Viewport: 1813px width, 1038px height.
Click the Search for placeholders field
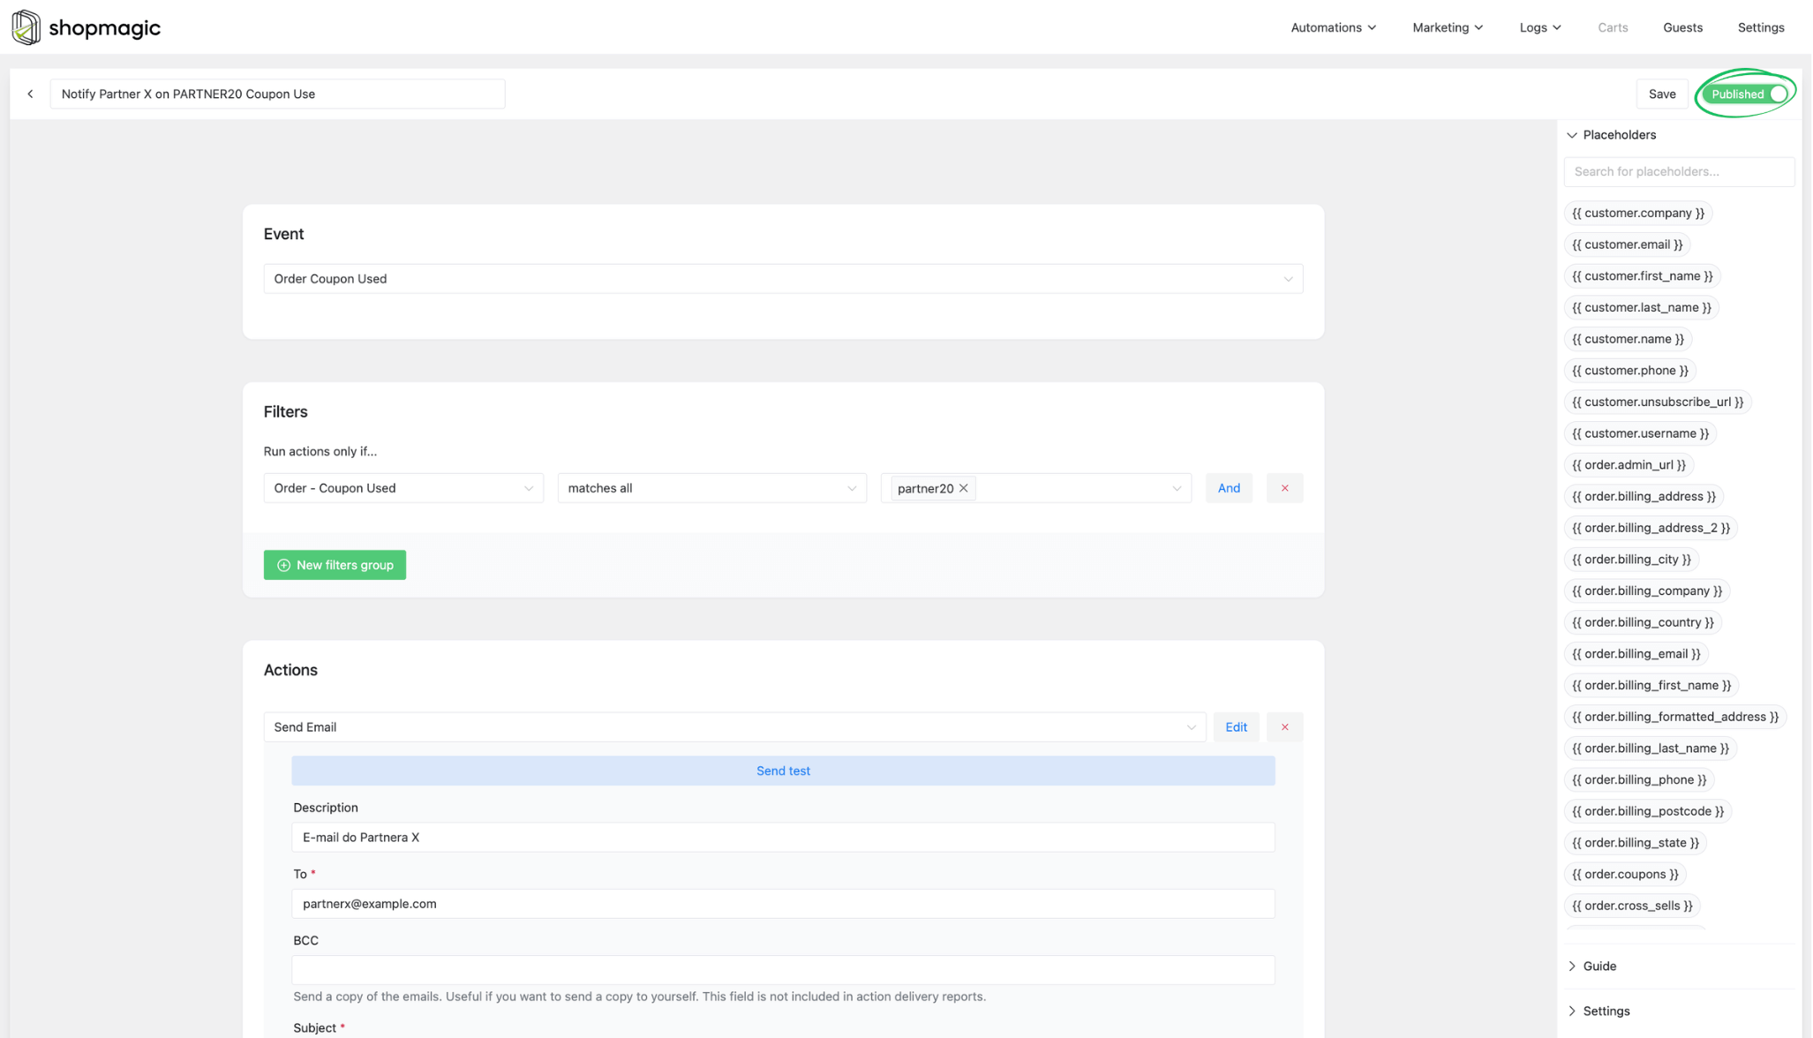(x=1678, y=171)
